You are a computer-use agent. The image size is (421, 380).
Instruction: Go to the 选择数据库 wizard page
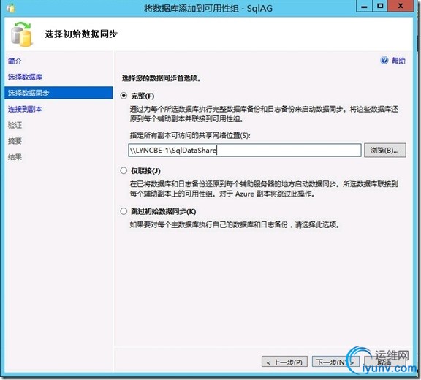tap(25, 77)
